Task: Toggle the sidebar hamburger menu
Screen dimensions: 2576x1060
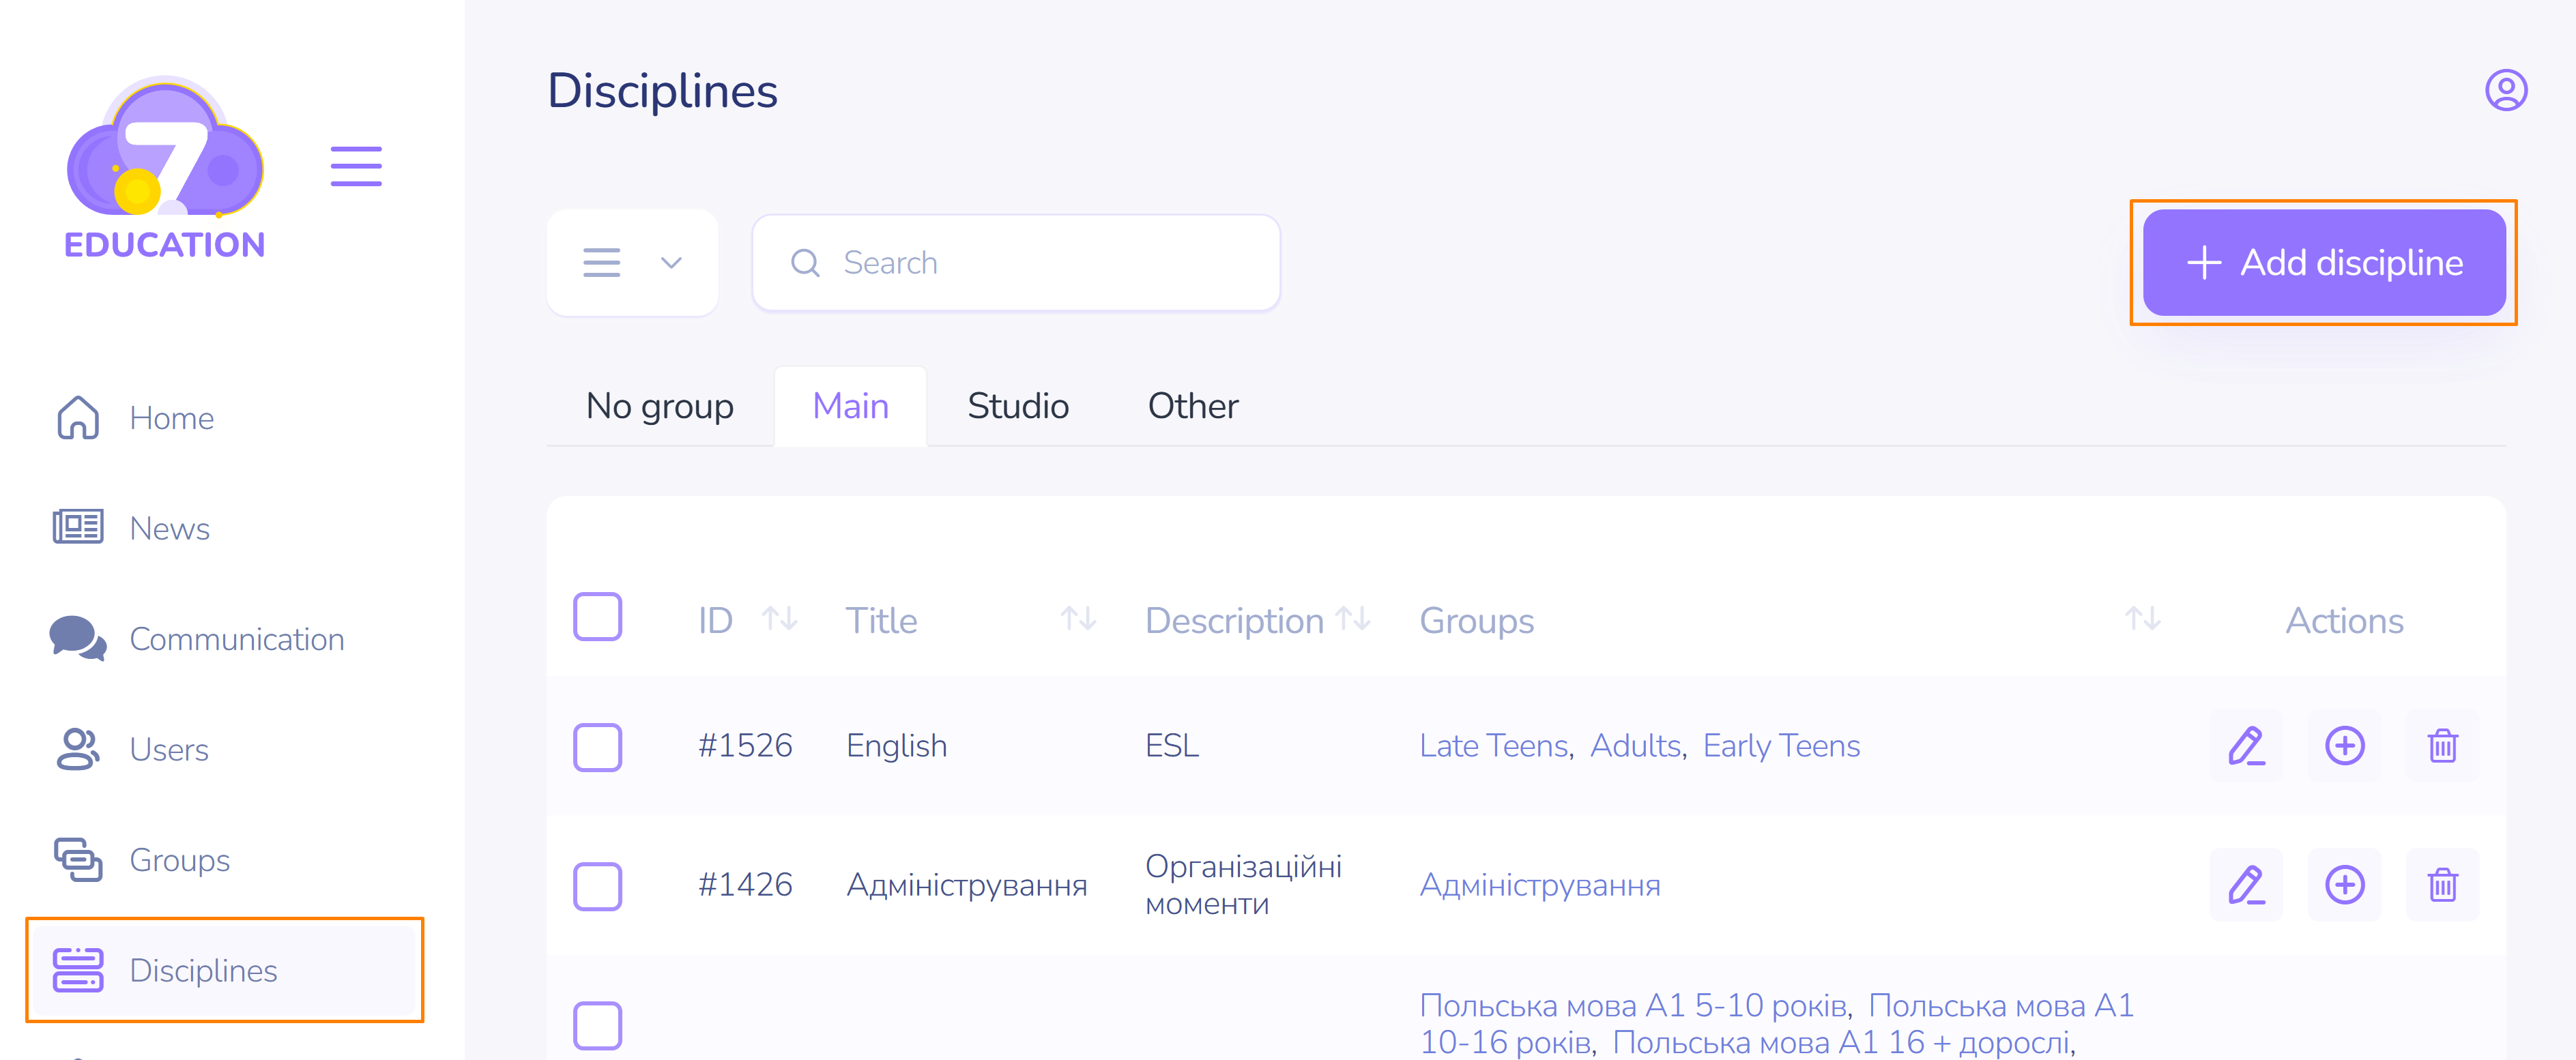Action: (356, 166)
